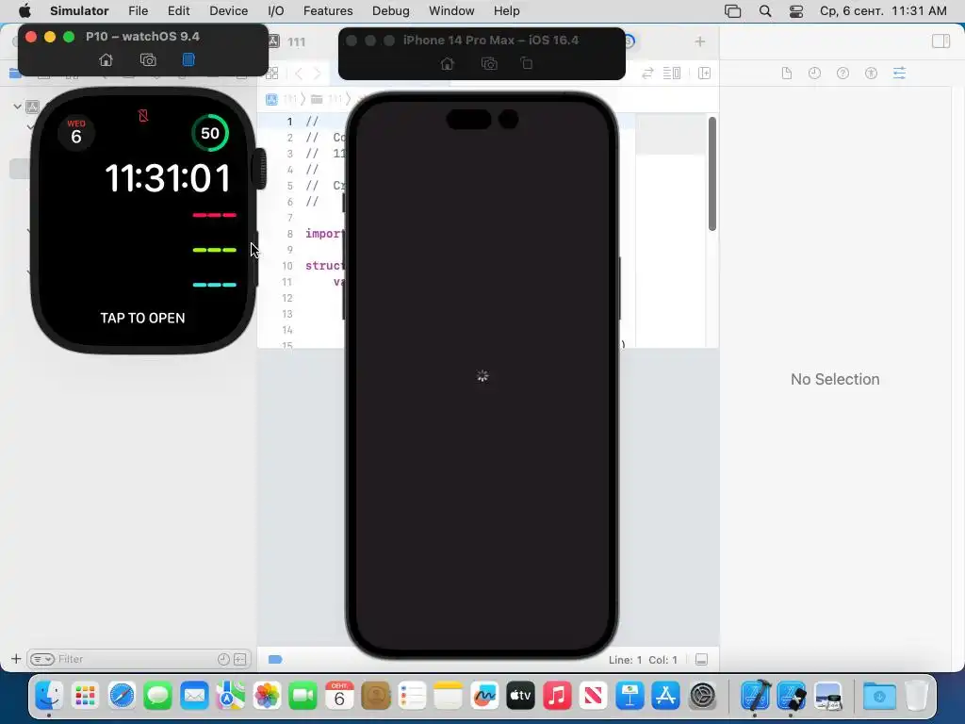
Task: Click the No Selection inspector text
Action: click(x=835, y=379)
